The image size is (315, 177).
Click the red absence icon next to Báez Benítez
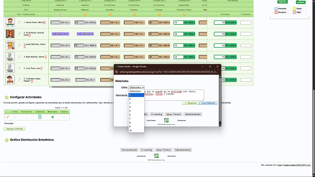point(46,57)
